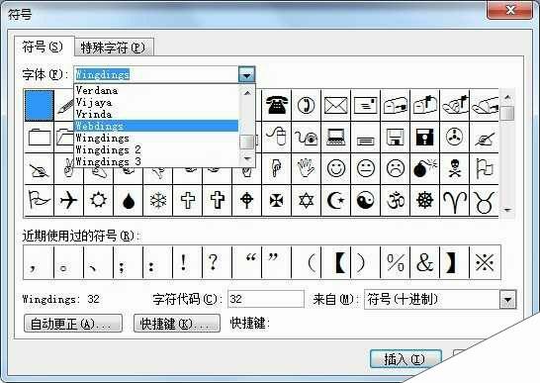This screenshot has height=383, width=540.
Task: Pick Wingdings 2 from the font list
Action: pos(156,149)
